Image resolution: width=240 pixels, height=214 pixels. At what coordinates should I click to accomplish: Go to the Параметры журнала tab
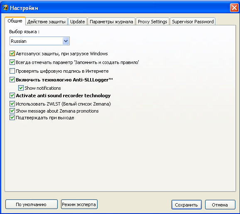pos(111,22)
